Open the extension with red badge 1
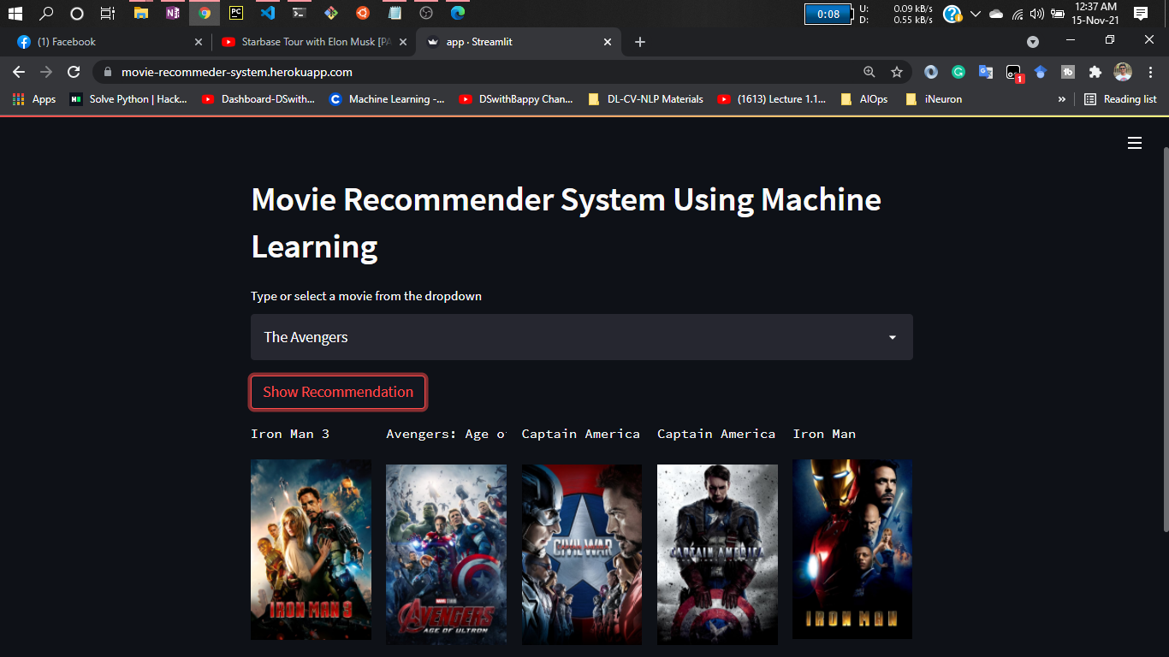The height and width of the screenshot is (657, 1169). 1014,74
